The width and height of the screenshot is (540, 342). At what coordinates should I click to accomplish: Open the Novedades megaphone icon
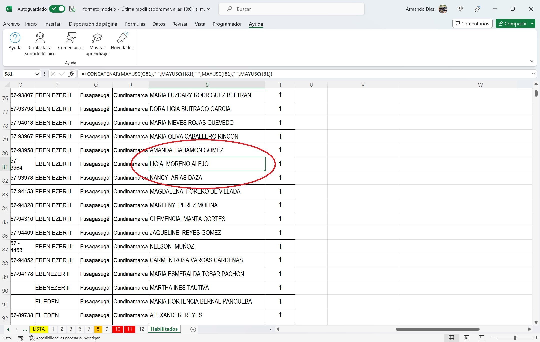click(122, 38)
